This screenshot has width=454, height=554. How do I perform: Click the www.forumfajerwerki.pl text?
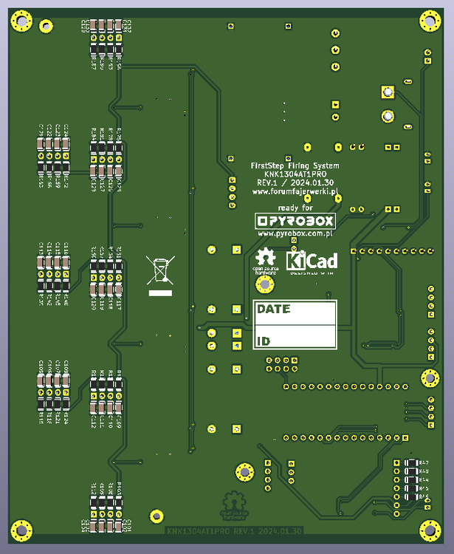pos(295,191)
